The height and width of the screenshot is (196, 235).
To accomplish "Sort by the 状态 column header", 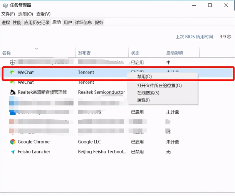I will (x=146, y=53).
